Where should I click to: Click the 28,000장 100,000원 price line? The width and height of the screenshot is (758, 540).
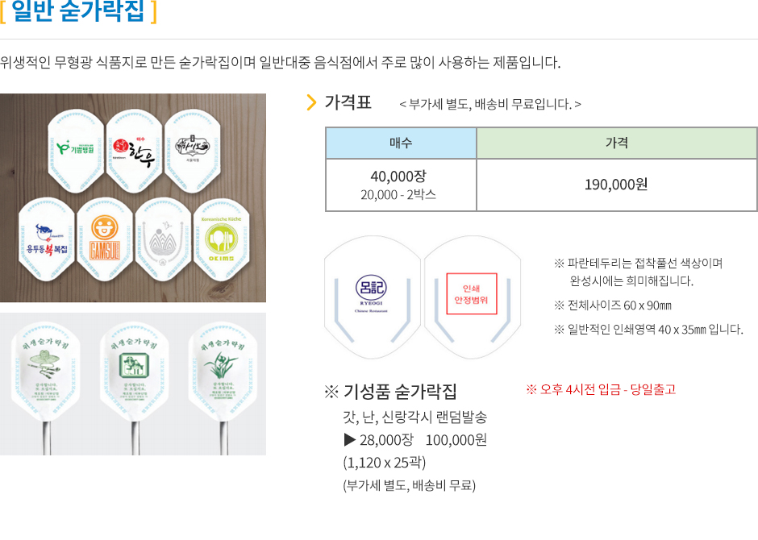click(415, 440)
